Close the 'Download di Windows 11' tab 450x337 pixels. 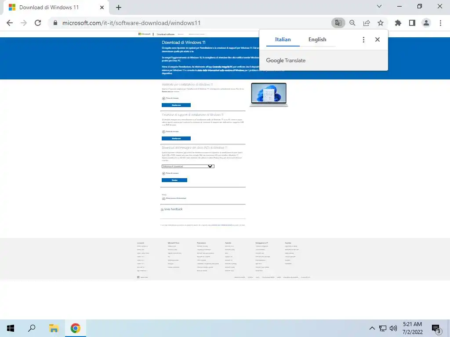[x=102, y=7]
